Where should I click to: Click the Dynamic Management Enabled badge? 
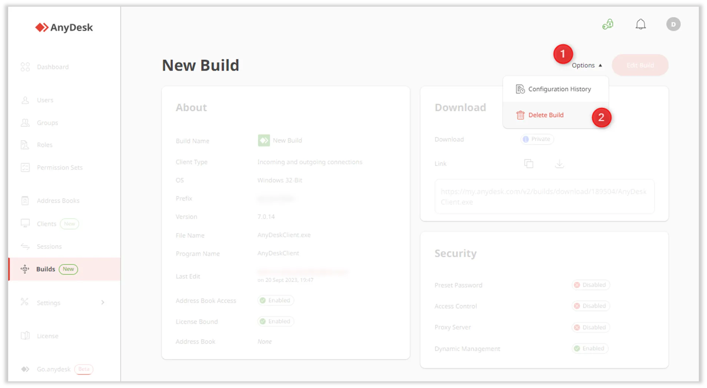[590, 348]
